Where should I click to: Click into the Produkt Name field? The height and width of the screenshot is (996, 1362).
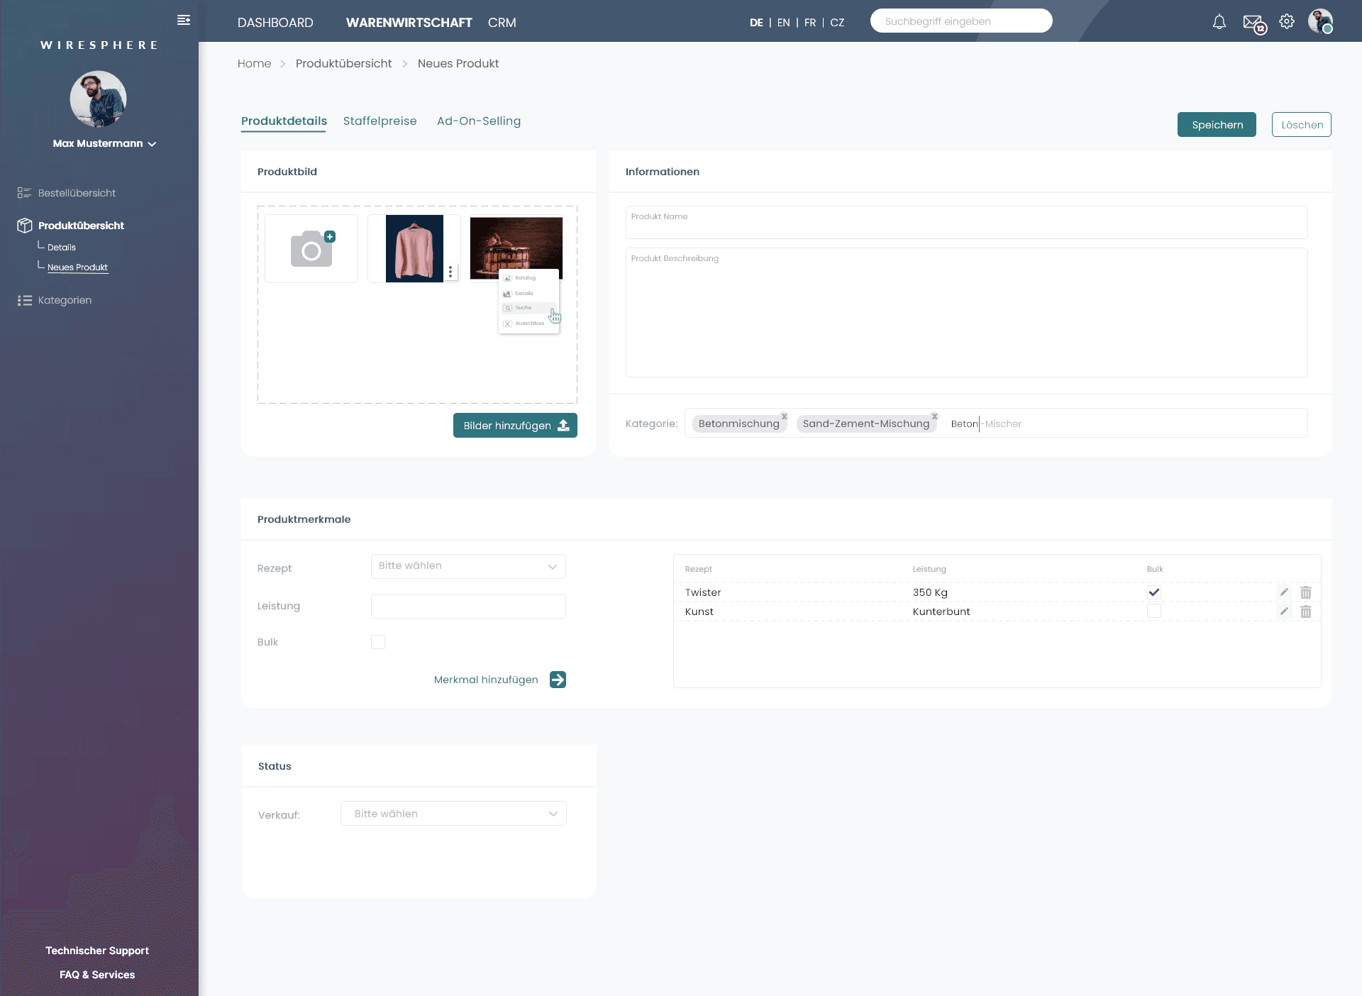click(966, 223)
